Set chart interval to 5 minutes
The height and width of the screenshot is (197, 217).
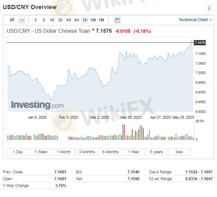click(x=44, y=20)
